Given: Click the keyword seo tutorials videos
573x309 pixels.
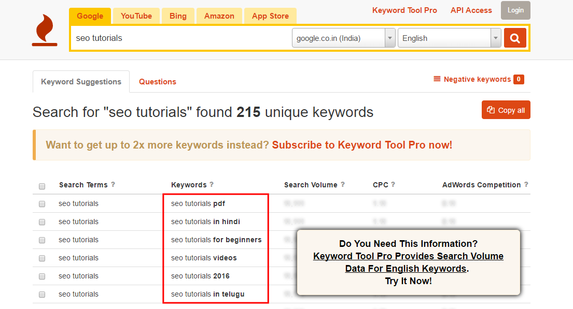Looking at the screenshot, I should click(204, 258).
